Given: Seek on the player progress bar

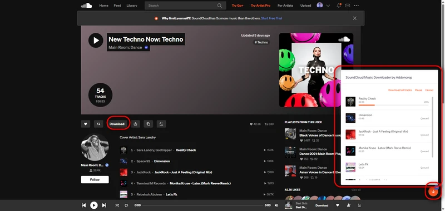Looking at the screenshot, I should (202, 205).
